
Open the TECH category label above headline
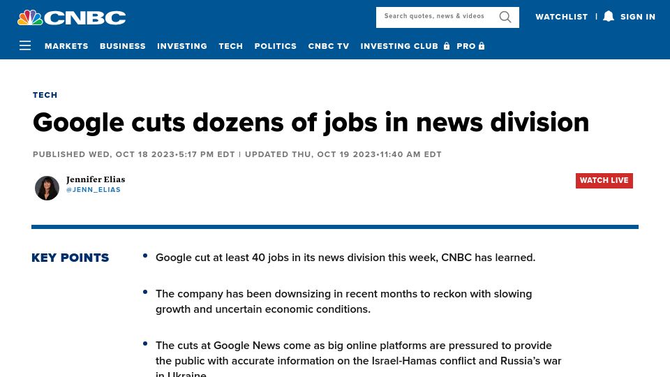tap(45, 95)
